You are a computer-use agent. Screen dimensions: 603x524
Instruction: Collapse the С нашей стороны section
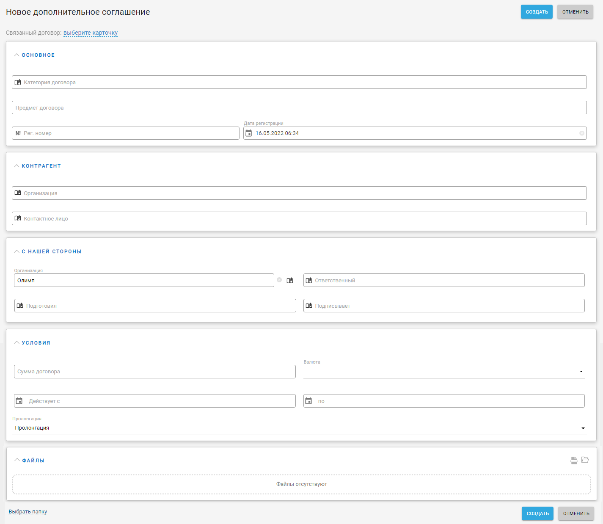(x=17, y=251)
